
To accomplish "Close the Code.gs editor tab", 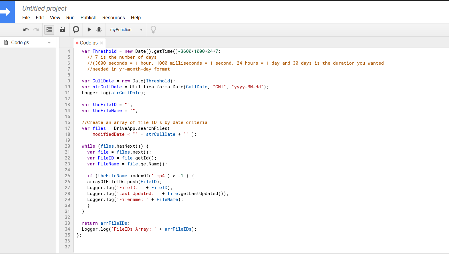I will tap(102, 43).
